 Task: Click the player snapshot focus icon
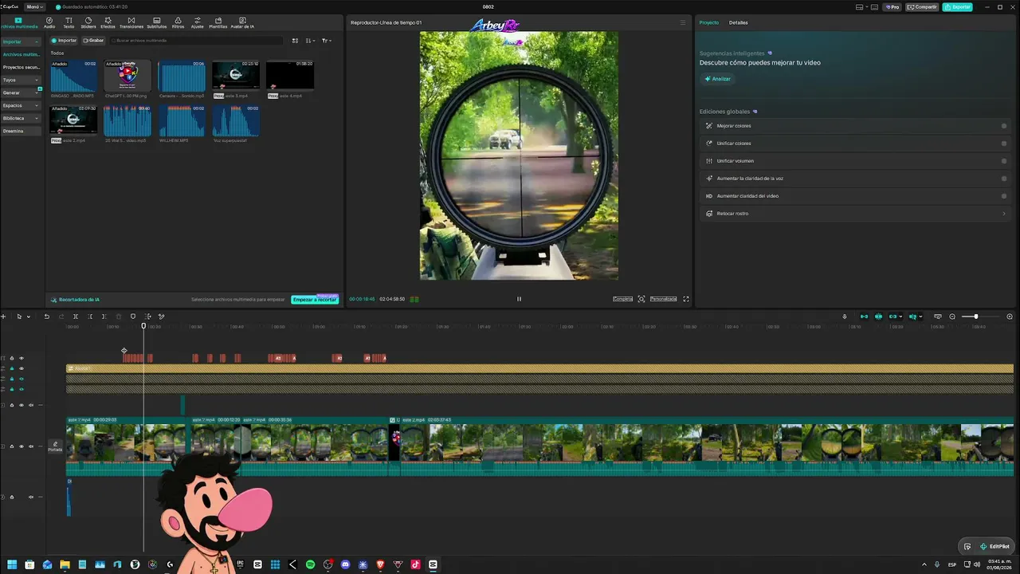point(641,299)
